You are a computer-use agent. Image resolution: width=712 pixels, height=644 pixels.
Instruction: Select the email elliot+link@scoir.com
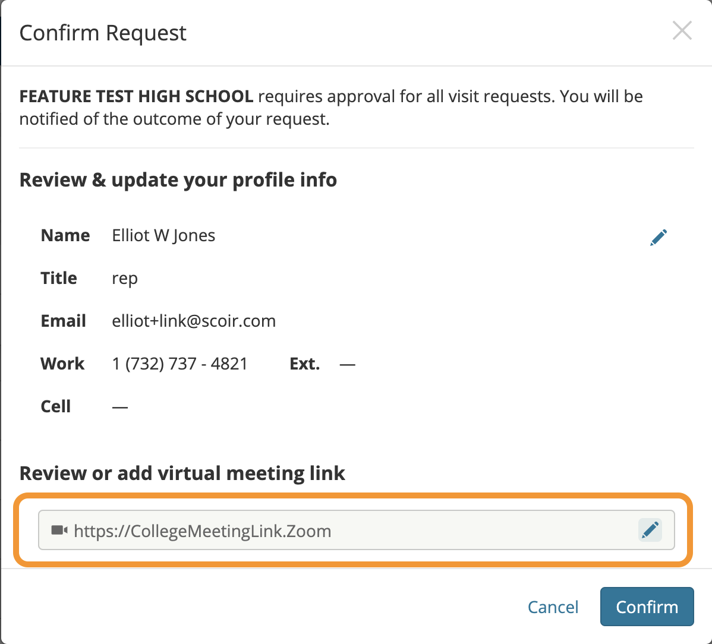(x=194, y=321)
